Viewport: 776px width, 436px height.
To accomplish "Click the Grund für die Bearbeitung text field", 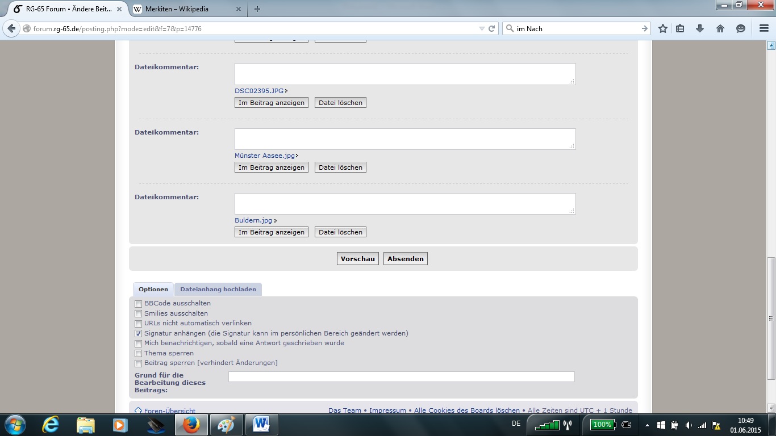I will pos(401,377).
